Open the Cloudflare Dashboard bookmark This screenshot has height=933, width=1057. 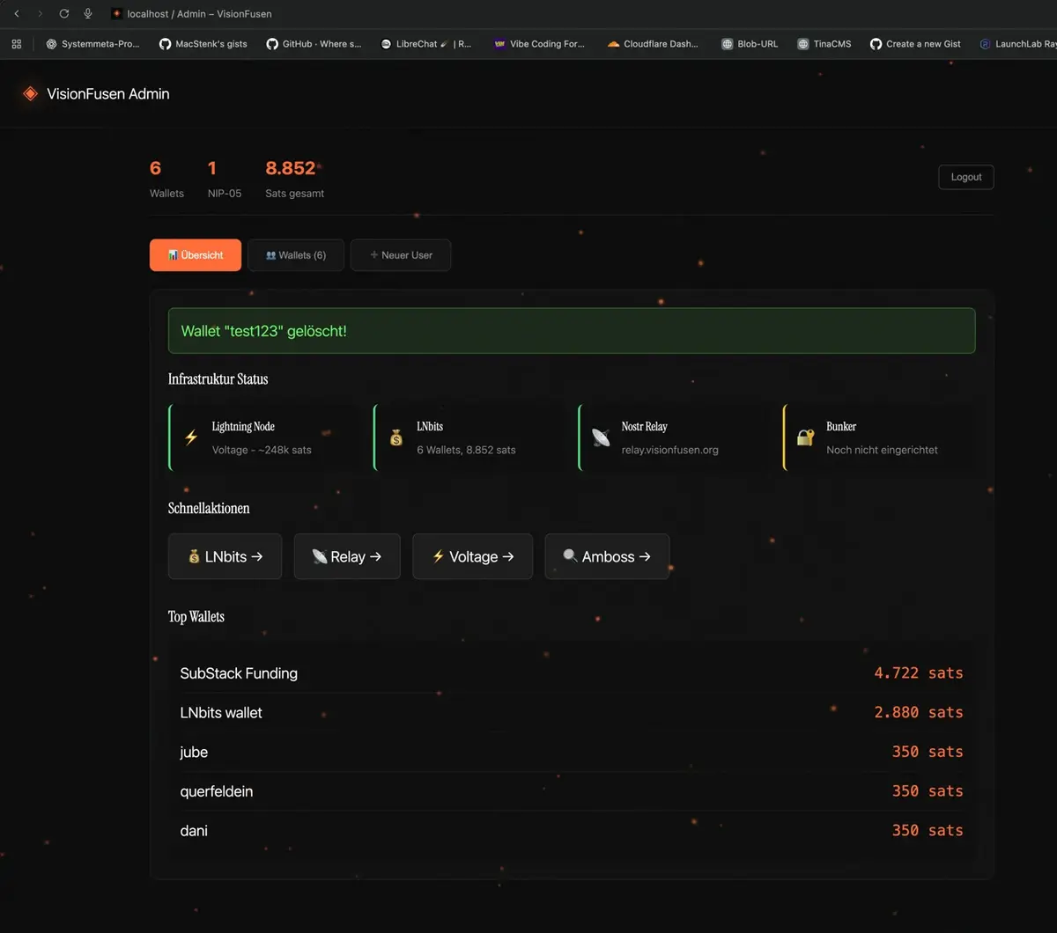pos(653,43)
